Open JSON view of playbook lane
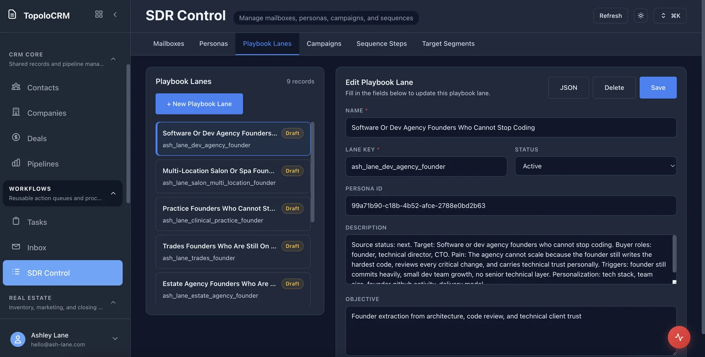 pos(568,88)
